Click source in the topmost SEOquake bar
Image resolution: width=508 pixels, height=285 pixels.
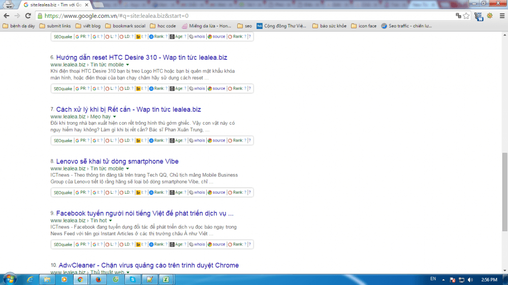216,37
